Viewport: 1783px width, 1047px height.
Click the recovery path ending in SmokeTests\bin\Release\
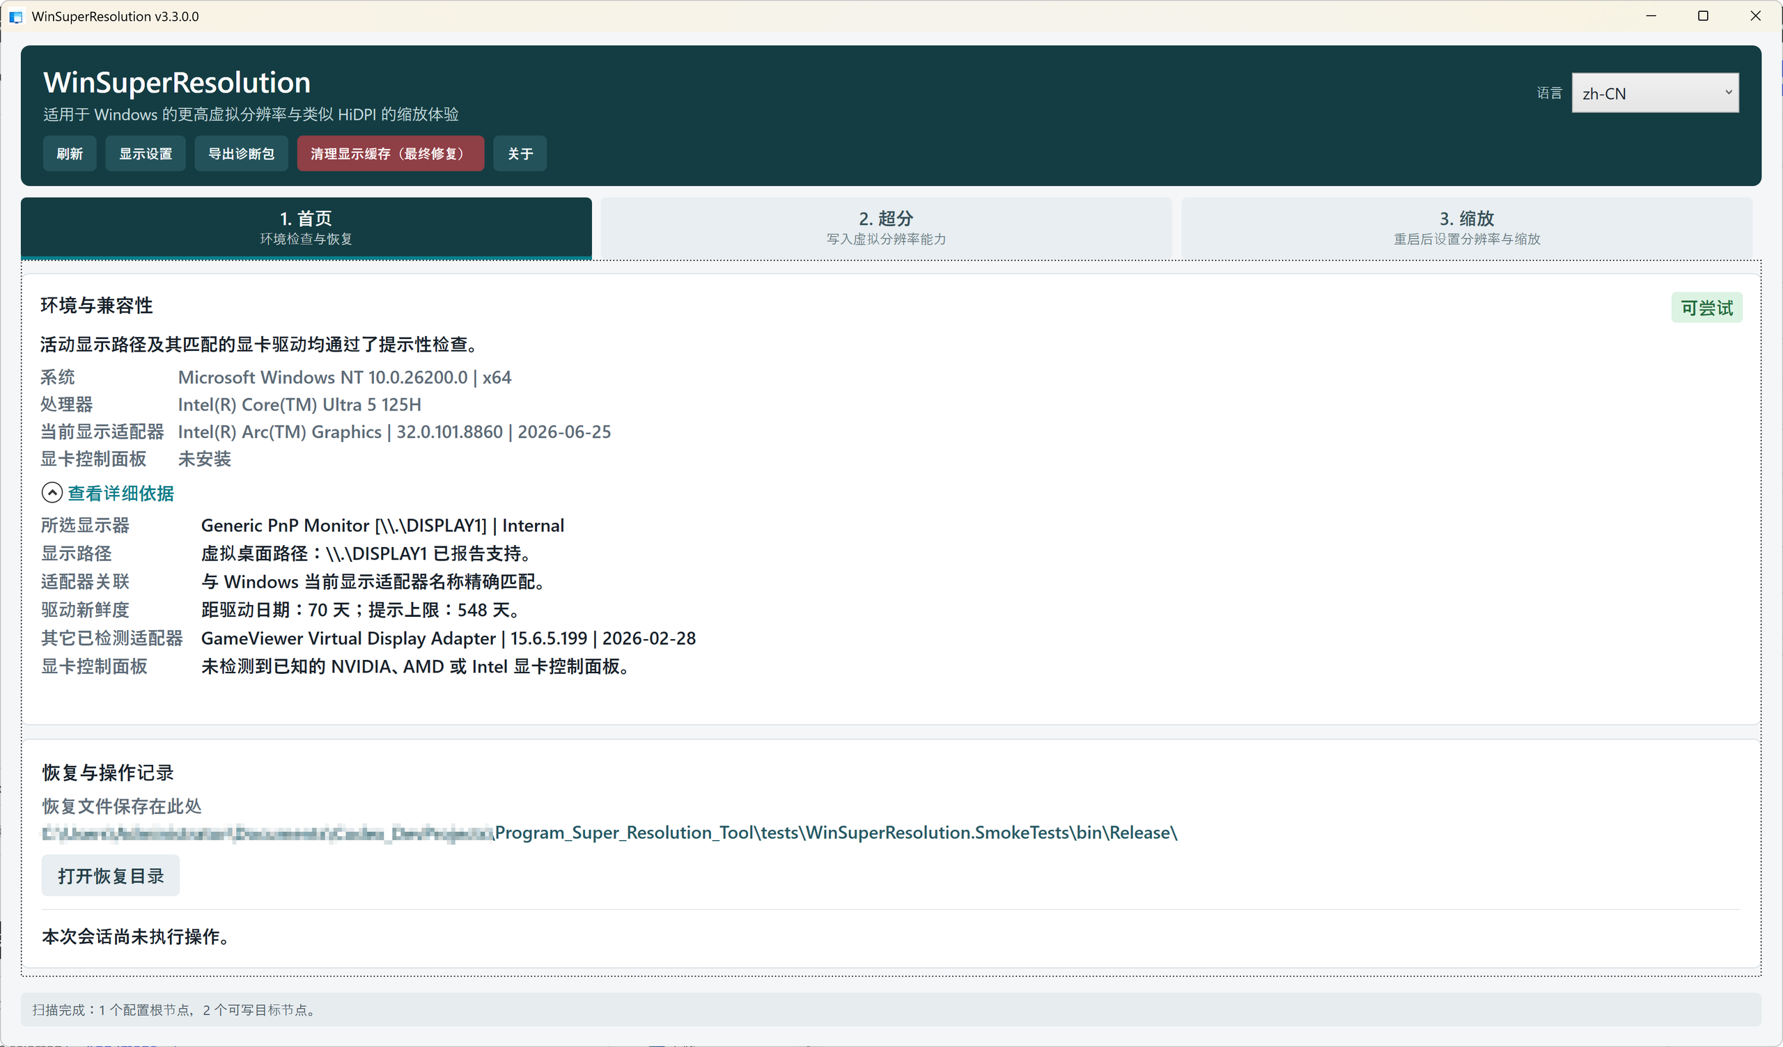tap(609, 833)
